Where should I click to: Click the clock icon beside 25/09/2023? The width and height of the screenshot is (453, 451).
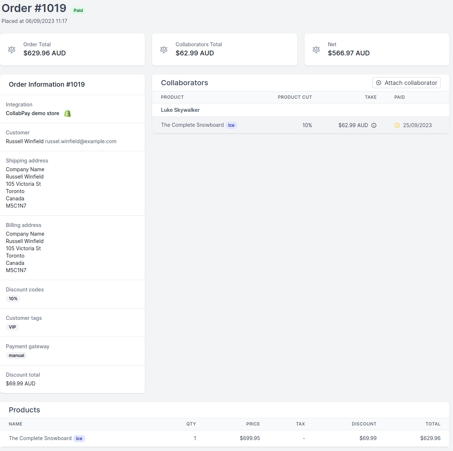(397, 125)
